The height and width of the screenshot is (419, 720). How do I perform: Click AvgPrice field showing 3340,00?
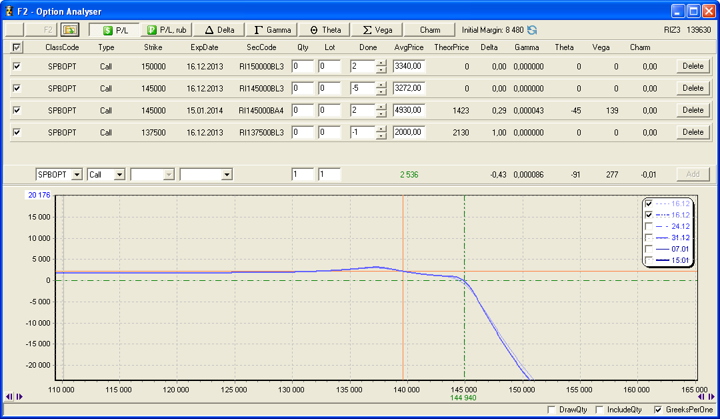coord(409,66)
